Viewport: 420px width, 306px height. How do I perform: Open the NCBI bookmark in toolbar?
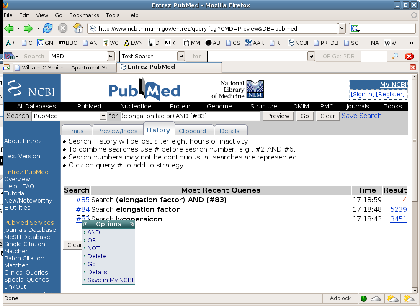coord(298,43)
